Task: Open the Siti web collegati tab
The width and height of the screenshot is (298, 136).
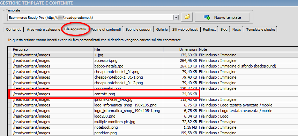Action: (x=185, y=29)
